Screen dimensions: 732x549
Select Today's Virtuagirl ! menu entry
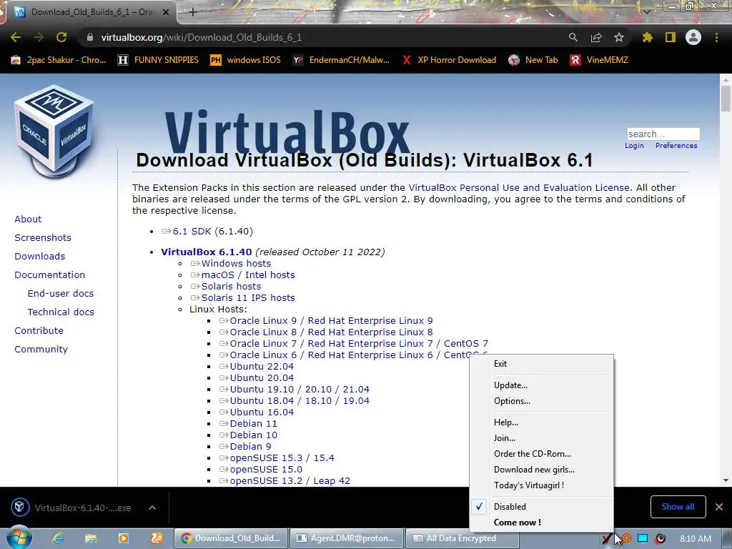pyautogui.click(x=542, y=485)
